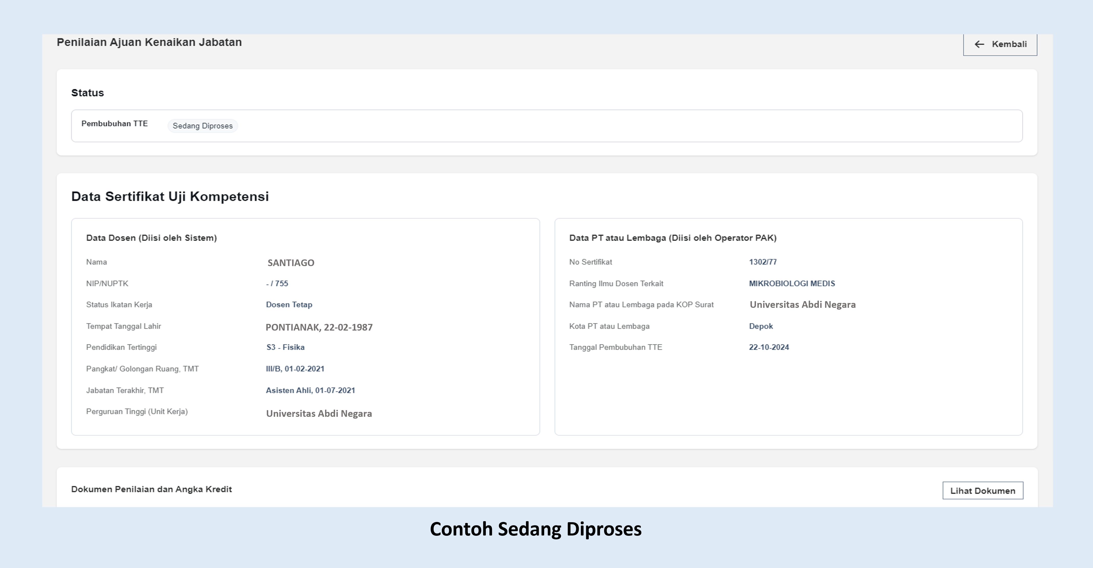Image resolution: width=1093 pixels, height=568 pixels.
Task: Click Data Sertifikat Uji Kompetensi heading
Action: click(x=170, y=196)
